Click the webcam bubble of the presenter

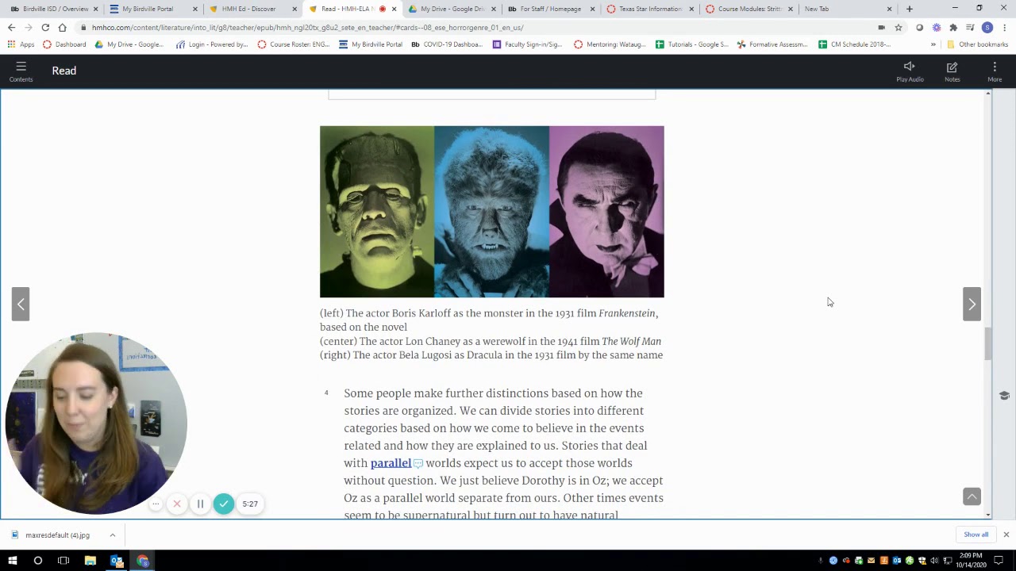(x=96, y=423)
